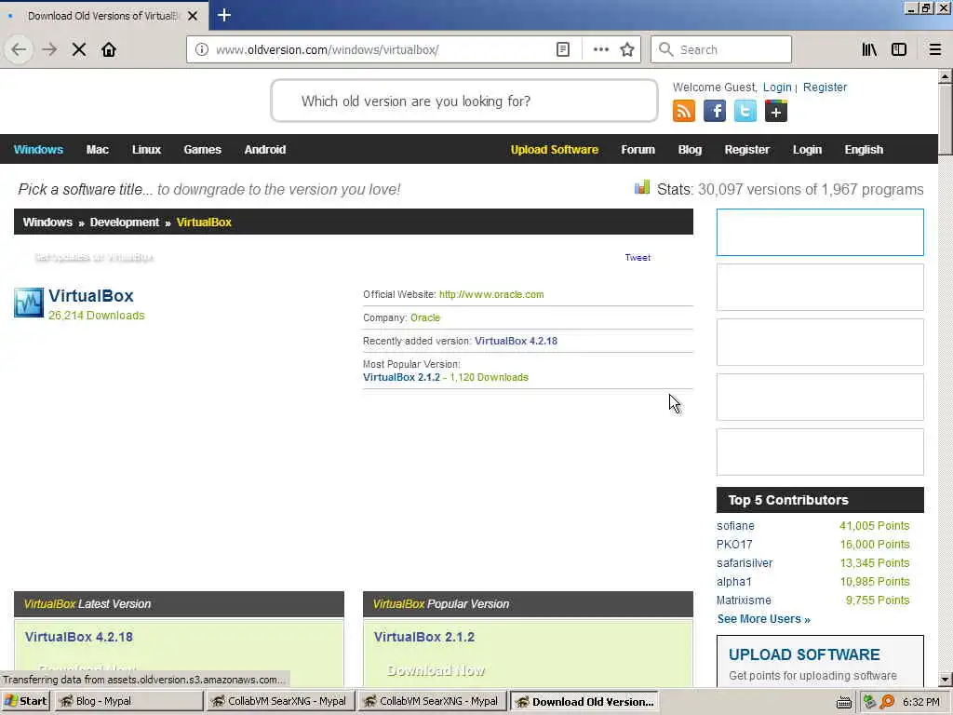Click the Facebook social icon
953x715 pixels.
coord(715,112)
